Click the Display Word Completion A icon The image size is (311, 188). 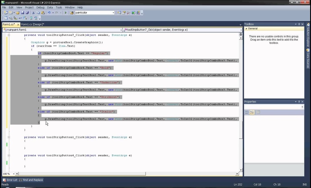(20, 18)
